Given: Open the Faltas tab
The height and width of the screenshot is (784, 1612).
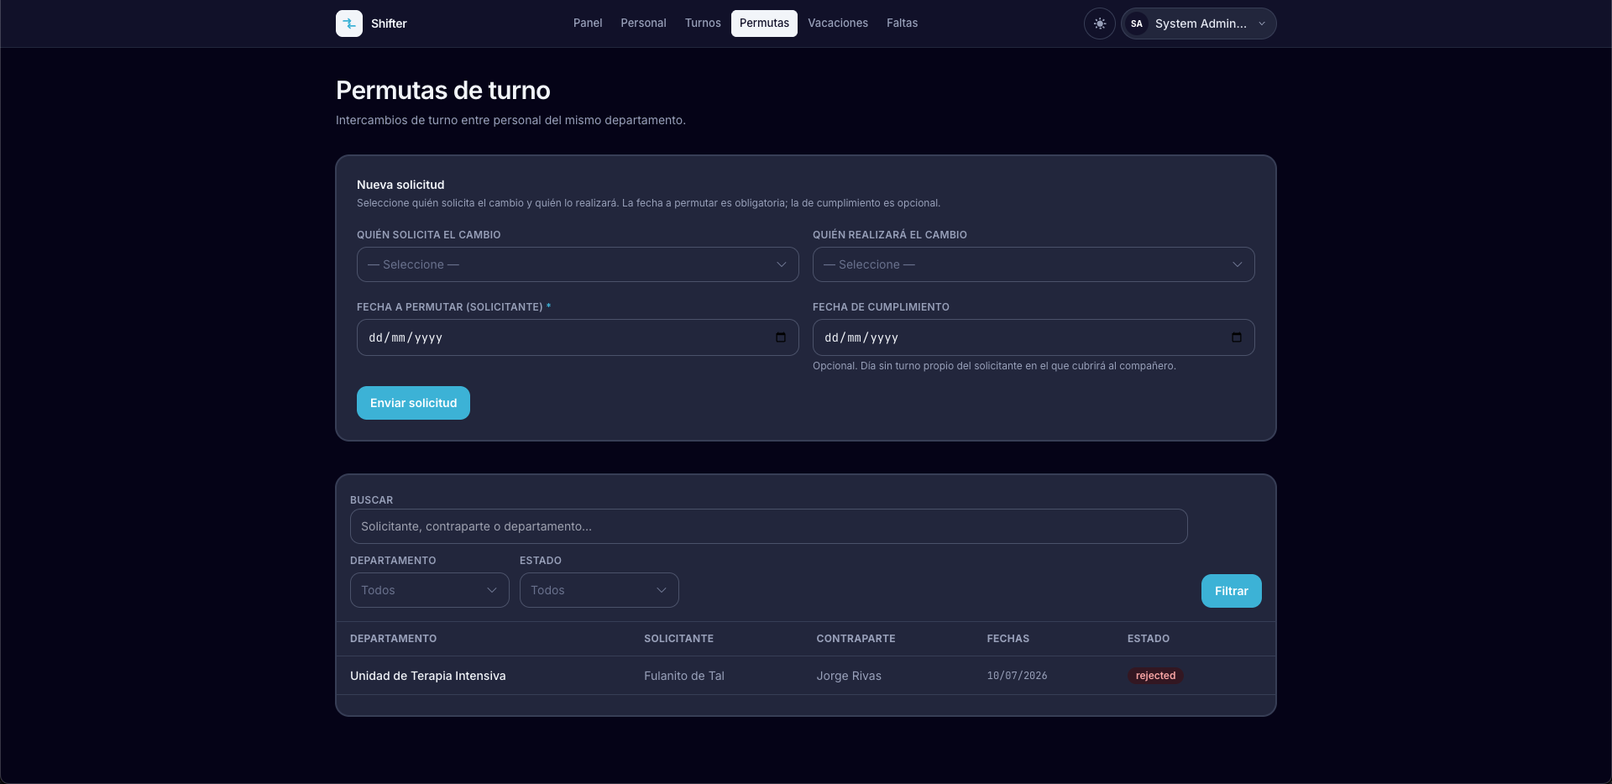Looking at the screenshot, I should coord(902,24).
